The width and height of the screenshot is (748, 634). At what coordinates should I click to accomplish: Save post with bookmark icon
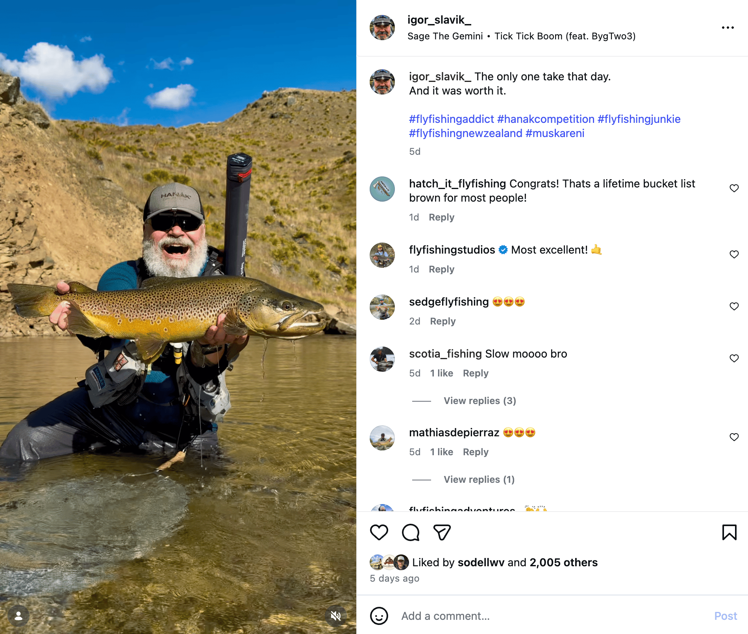click(729, 532)
